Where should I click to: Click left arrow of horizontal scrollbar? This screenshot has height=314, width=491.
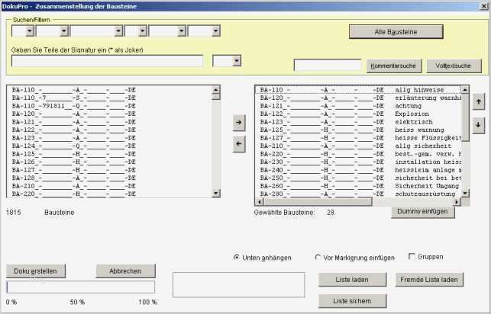[260, 202]
